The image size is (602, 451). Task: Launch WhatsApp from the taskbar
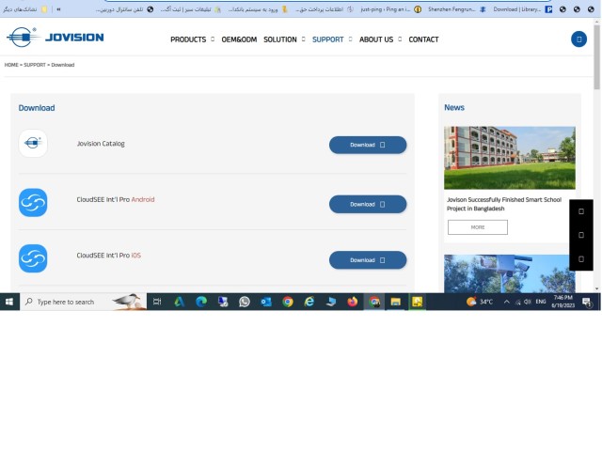point(245,302)
